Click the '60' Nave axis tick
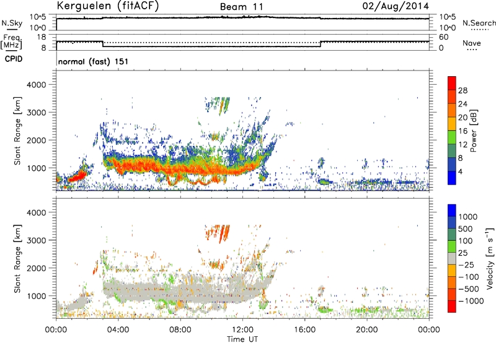The height and width of the screenshot is (343, 496). point(443,37)
